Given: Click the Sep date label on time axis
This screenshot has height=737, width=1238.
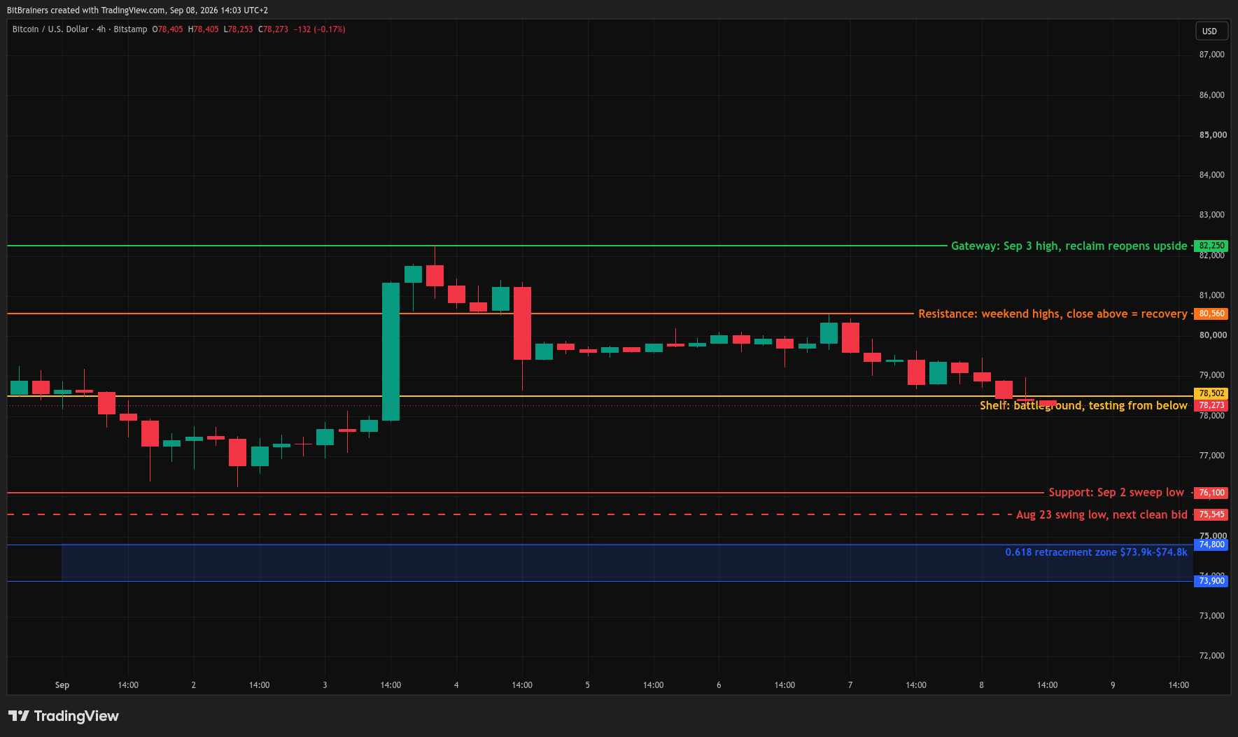Looking at the screenshot, I should (x=62, y=685).
